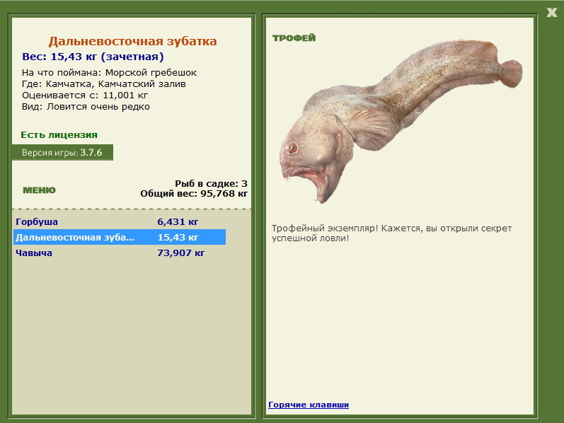Click the 6,431 кг weight value

pyautogui.click(x=178, y=222)
